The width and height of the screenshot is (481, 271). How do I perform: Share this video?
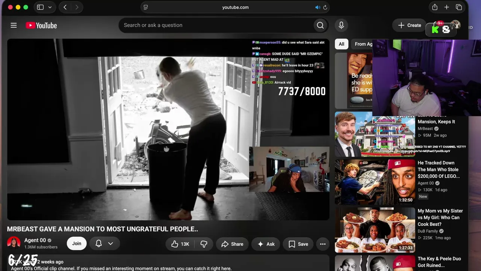coord(232,244)
